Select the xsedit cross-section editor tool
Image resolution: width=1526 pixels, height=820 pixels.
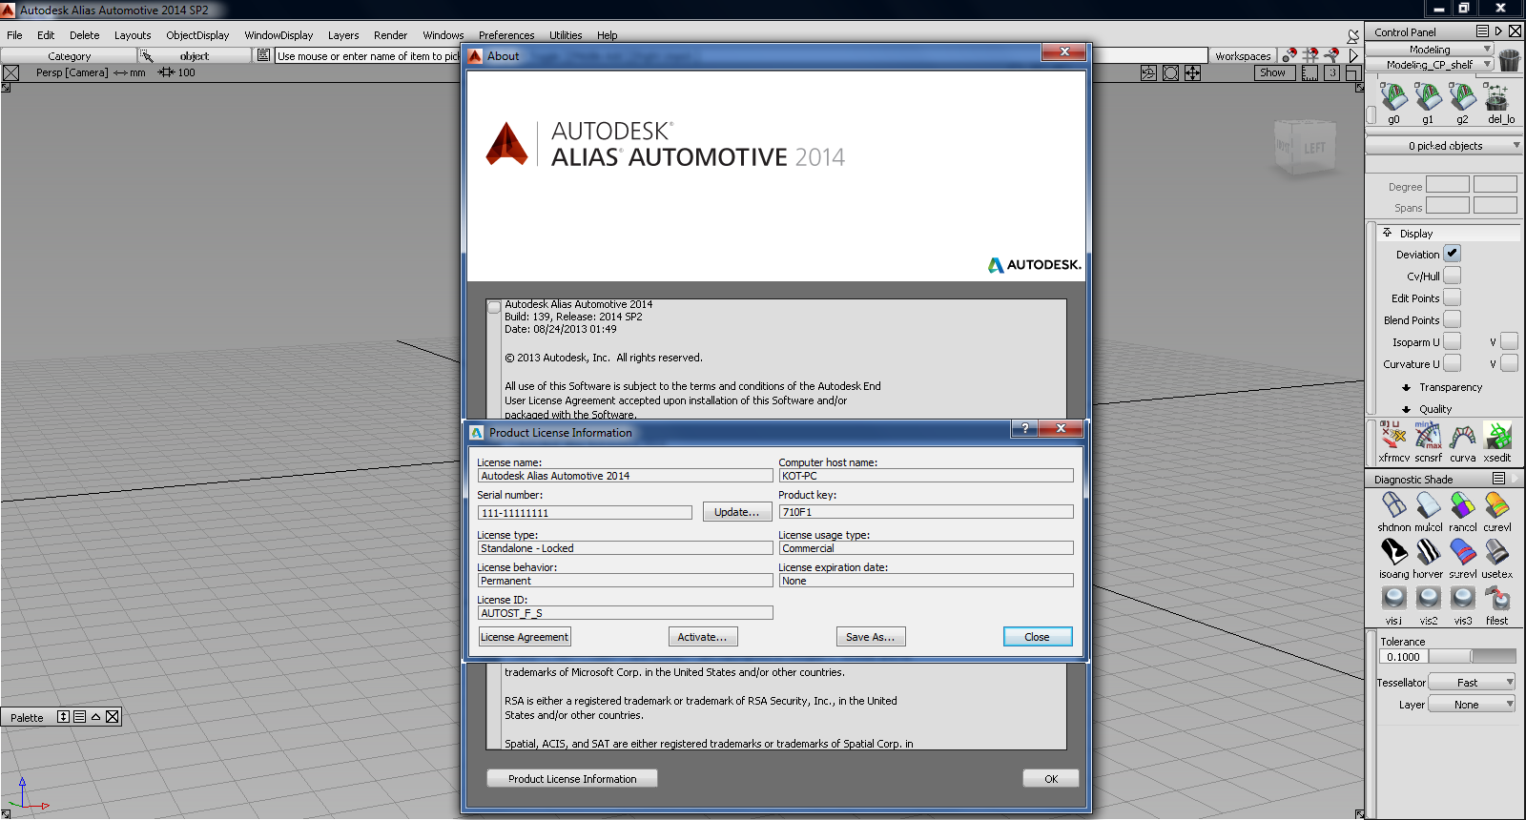point(1497,436)
